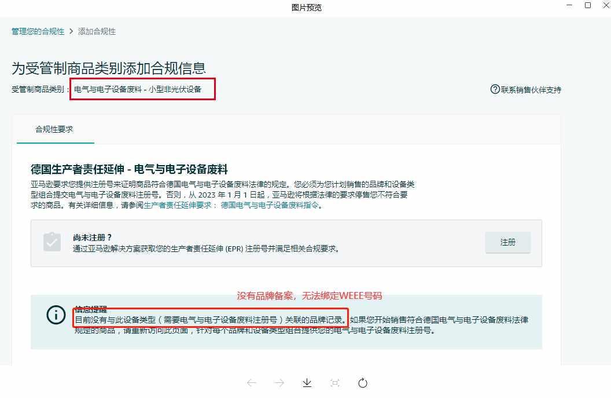Click the 图片预览 window title
Viewport: 611px width, 398px height.
pos(307,8)
